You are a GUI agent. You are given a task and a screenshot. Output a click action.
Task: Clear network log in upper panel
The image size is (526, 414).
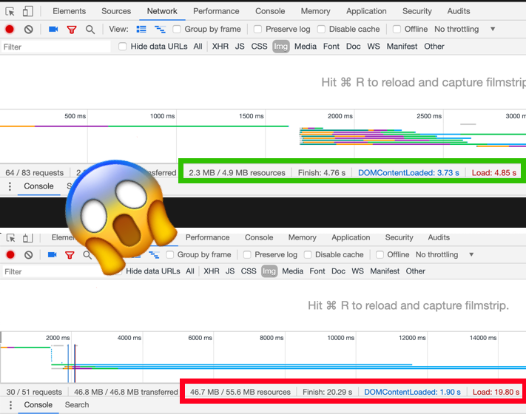tap(28, 30)
